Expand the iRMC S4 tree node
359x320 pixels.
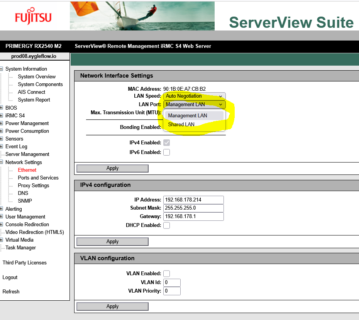2,115
